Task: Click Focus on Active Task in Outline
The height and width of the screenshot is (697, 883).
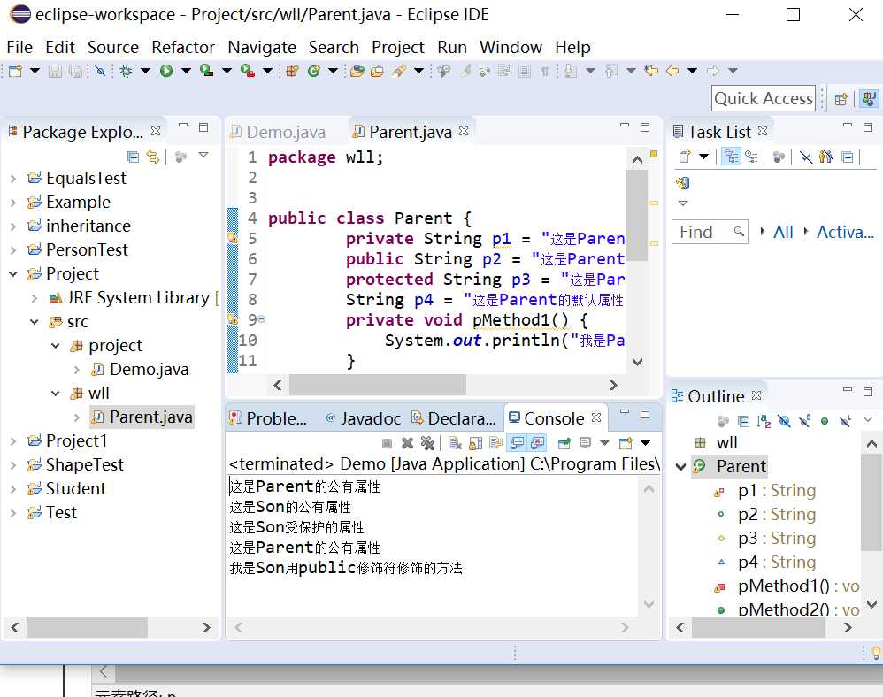Action: click(x=723, y=421)
